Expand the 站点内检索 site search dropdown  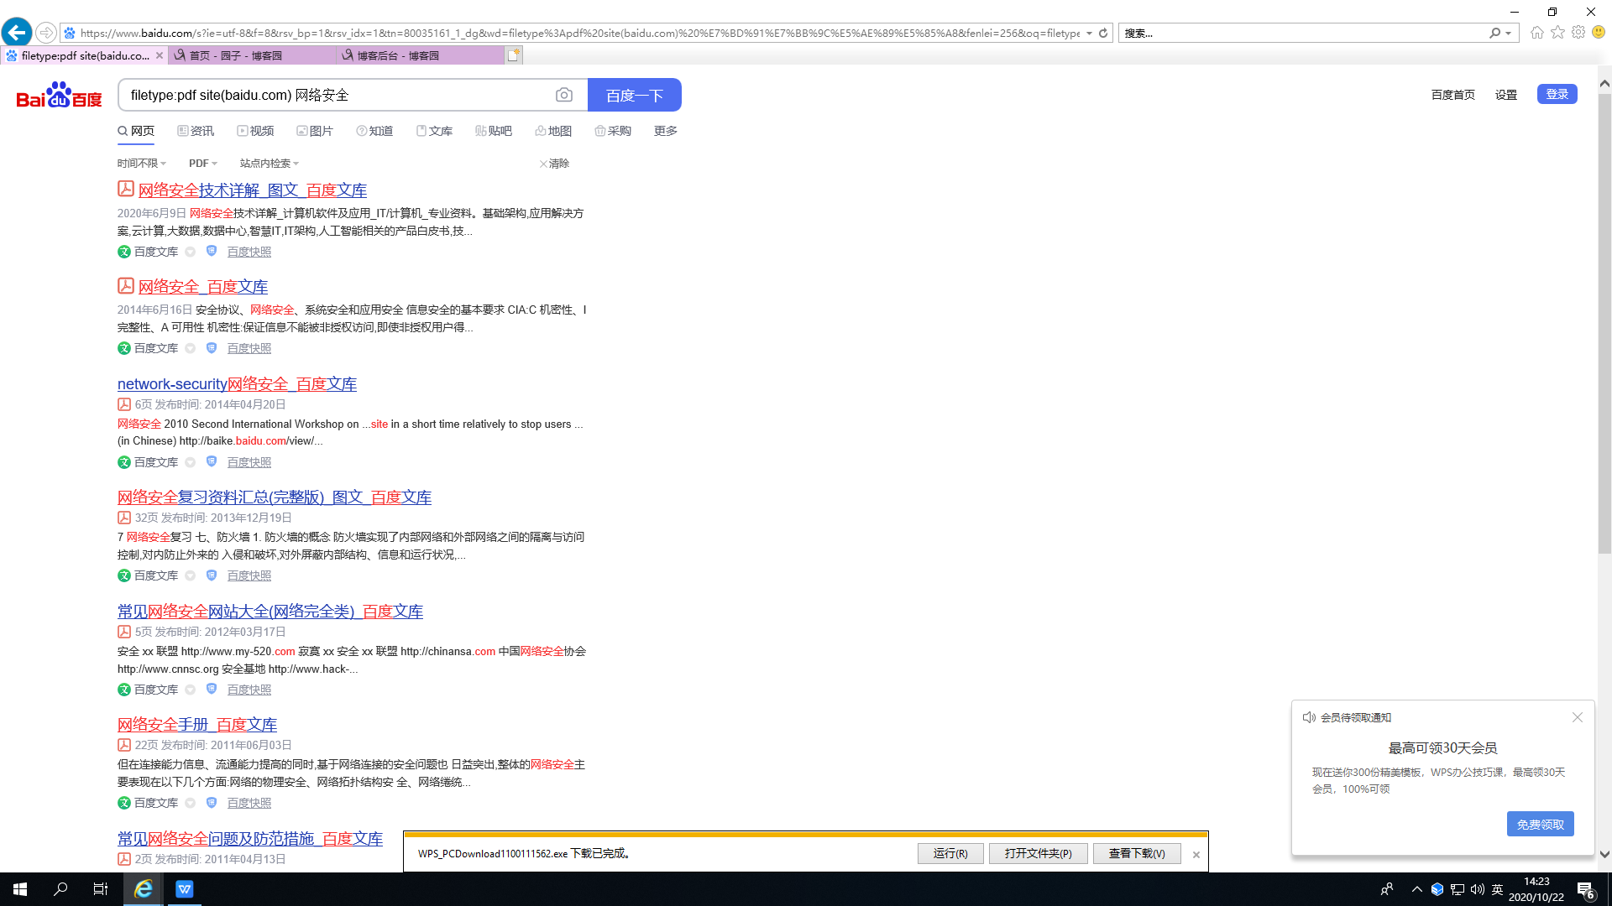[269, 164]
